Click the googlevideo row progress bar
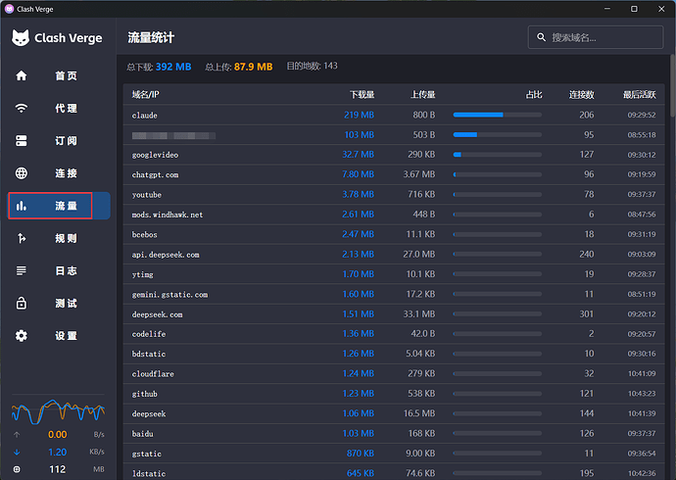The image size is (676, 480). click(497, 154)
